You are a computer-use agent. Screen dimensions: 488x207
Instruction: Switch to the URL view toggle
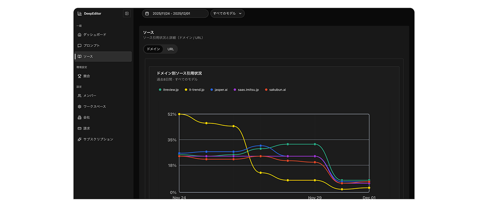[x=170, y=49]
